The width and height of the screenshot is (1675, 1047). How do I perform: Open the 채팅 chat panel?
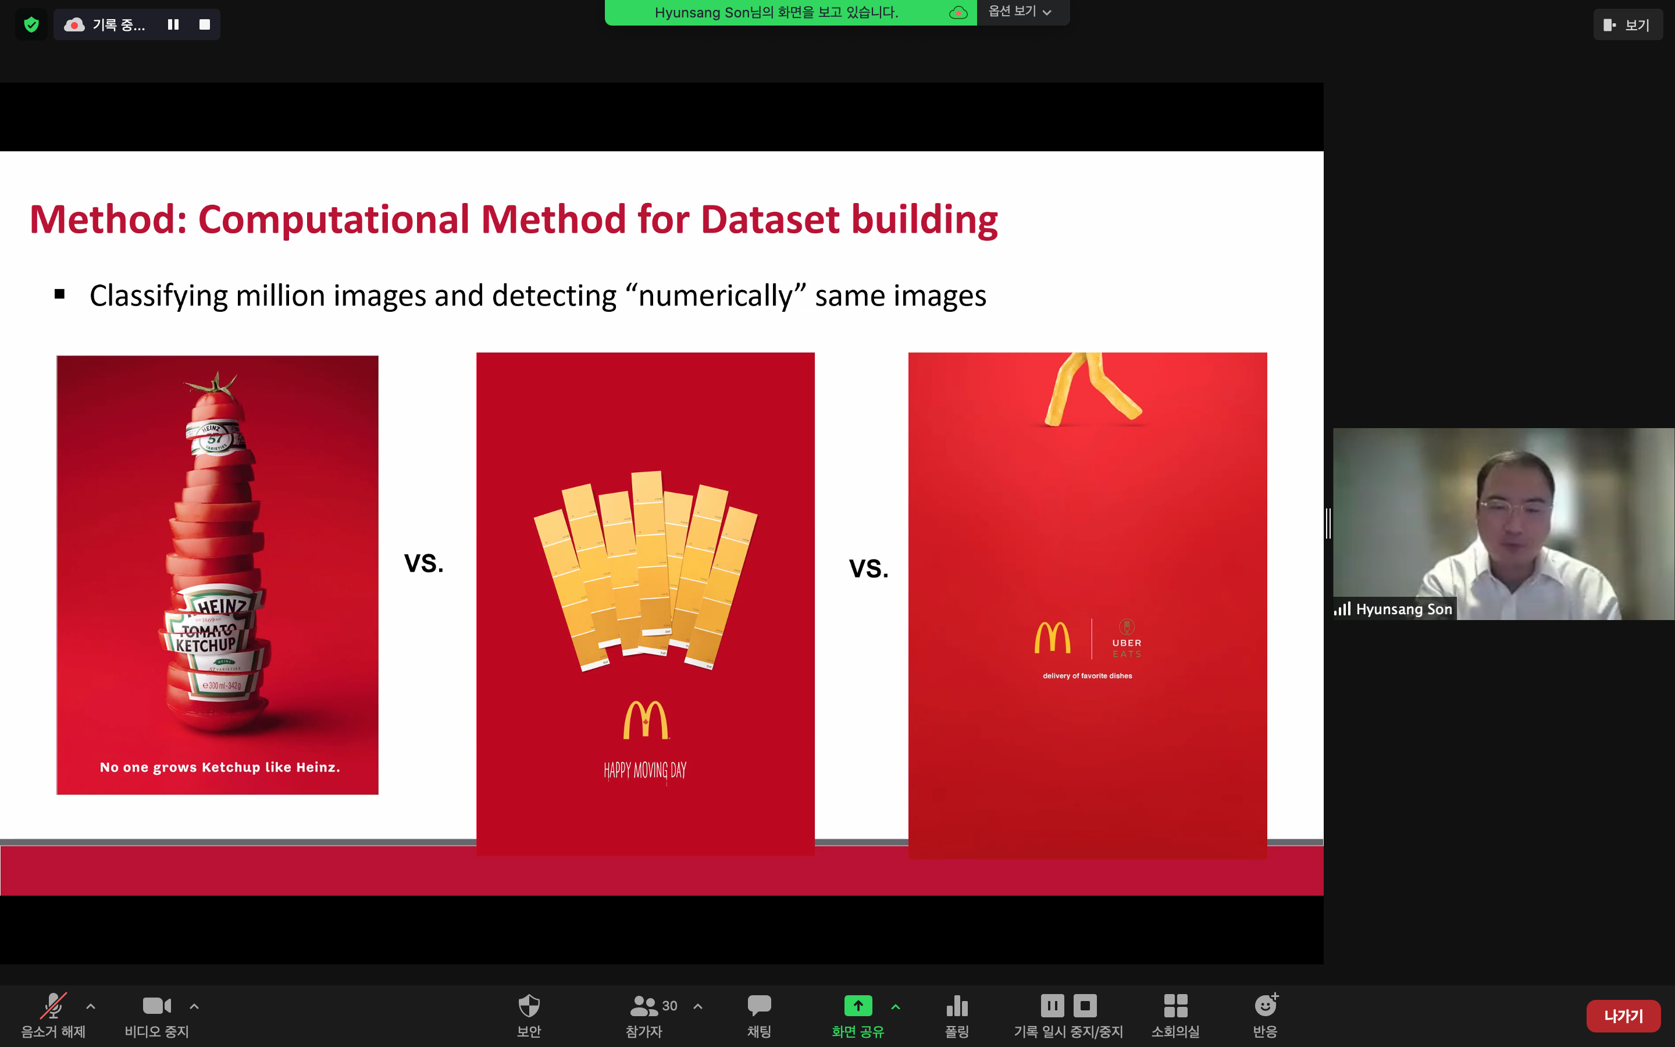click(760, 1014)
